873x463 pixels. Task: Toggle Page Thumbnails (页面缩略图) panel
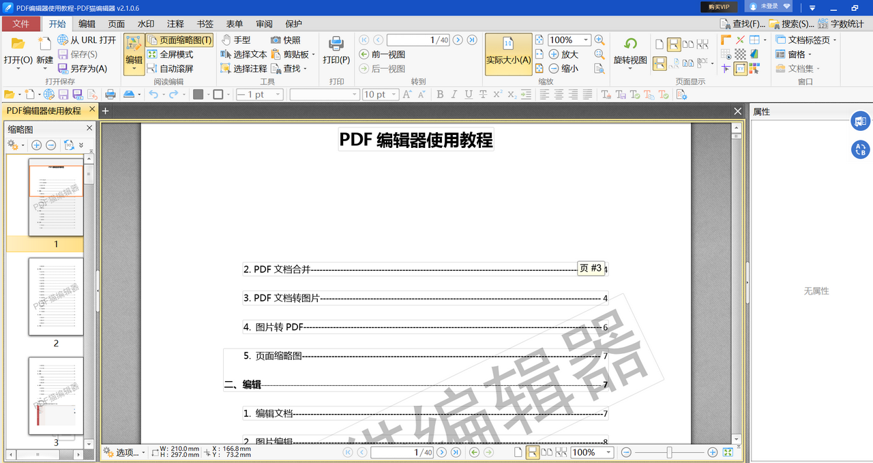tap(179, 40)
